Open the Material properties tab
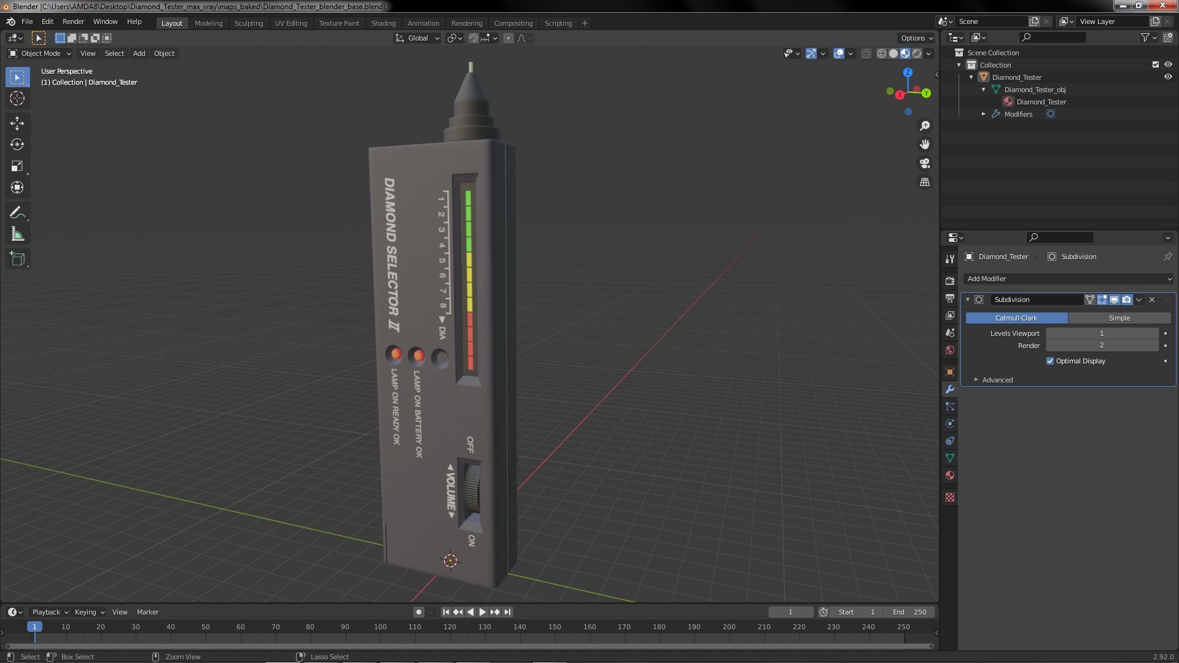The height and width of the screenshot is (663, 1179). [950, 475]
